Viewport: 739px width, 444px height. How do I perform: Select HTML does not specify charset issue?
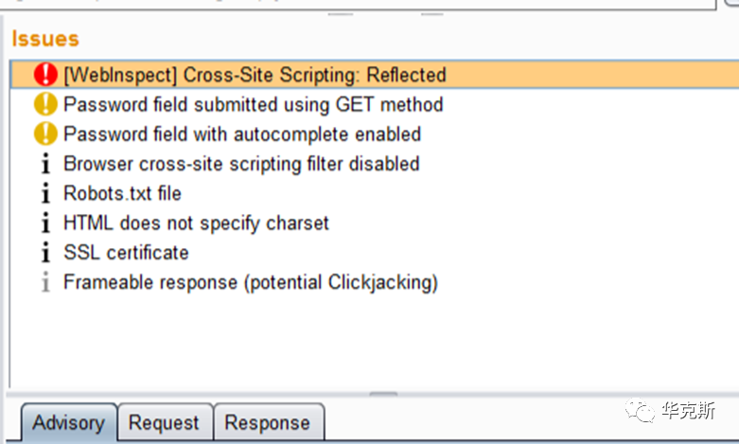[196, 223]
